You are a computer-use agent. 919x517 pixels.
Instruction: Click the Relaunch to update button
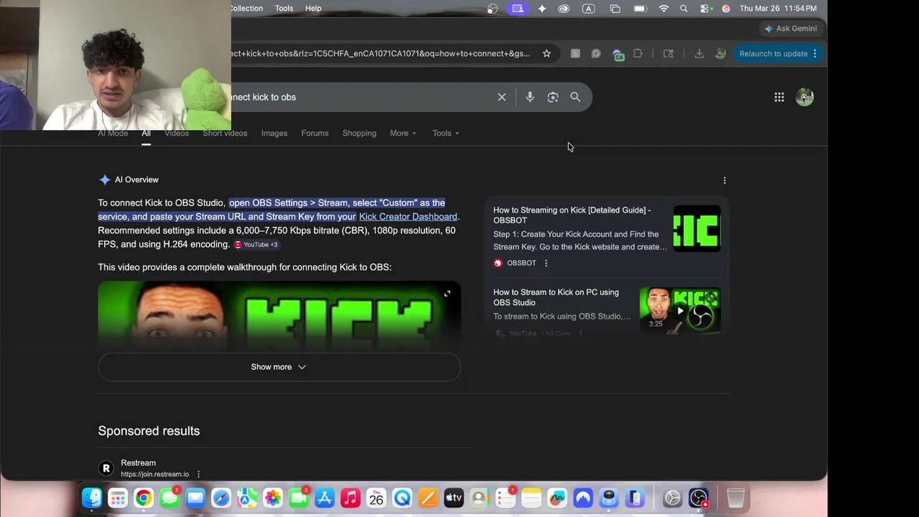click(x=779, y=53)
